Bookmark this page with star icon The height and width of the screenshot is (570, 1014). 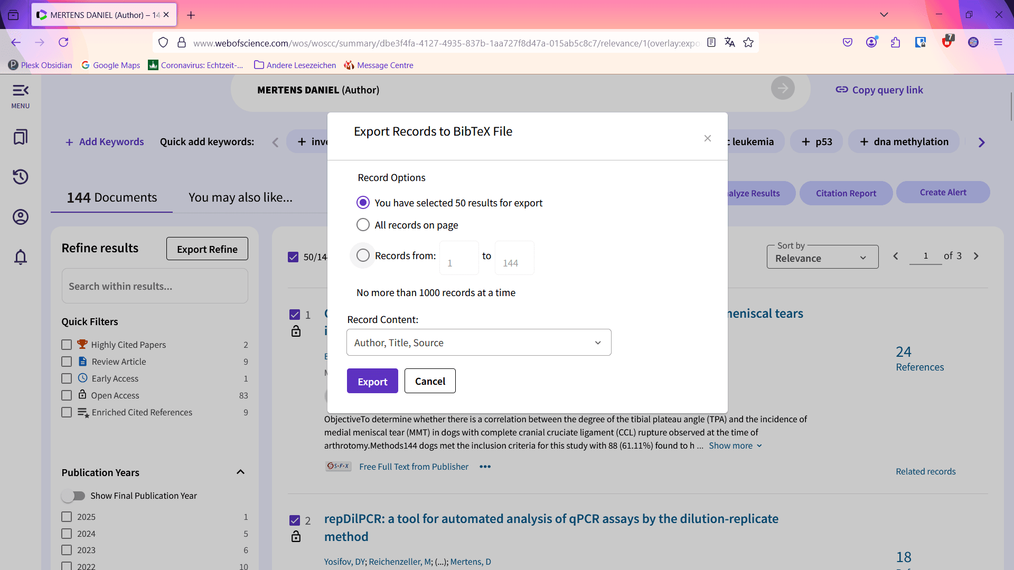click(x=748, y=43)
